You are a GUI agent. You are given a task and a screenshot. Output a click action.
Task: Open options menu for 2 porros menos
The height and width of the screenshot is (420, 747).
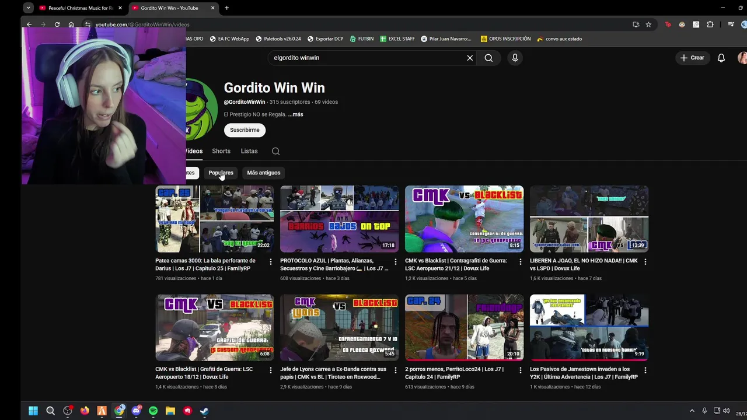520,370
